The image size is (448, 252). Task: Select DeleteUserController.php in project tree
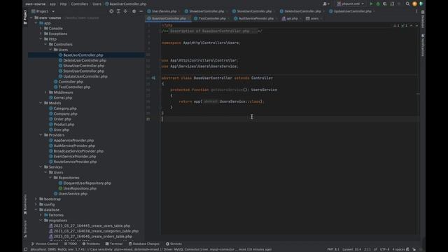coord(85,60)
